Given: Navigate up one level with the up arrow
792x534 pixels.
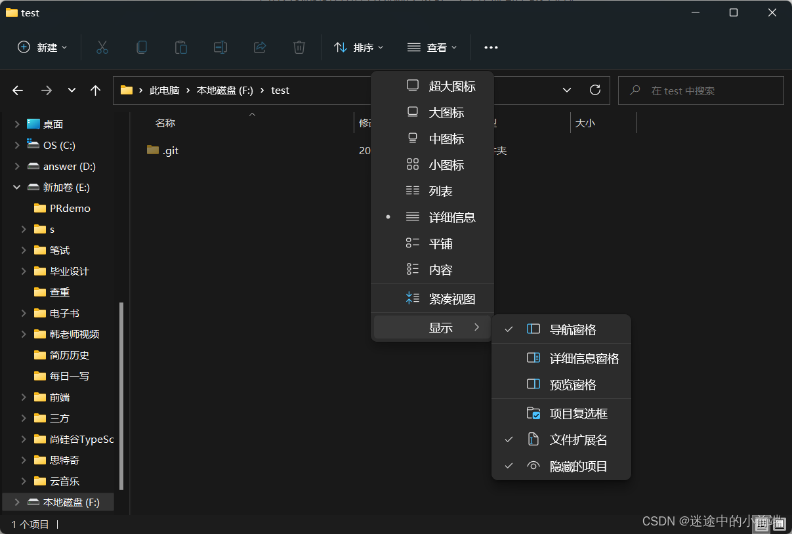Looking at the screenshot, I should (x=95, y=90).
